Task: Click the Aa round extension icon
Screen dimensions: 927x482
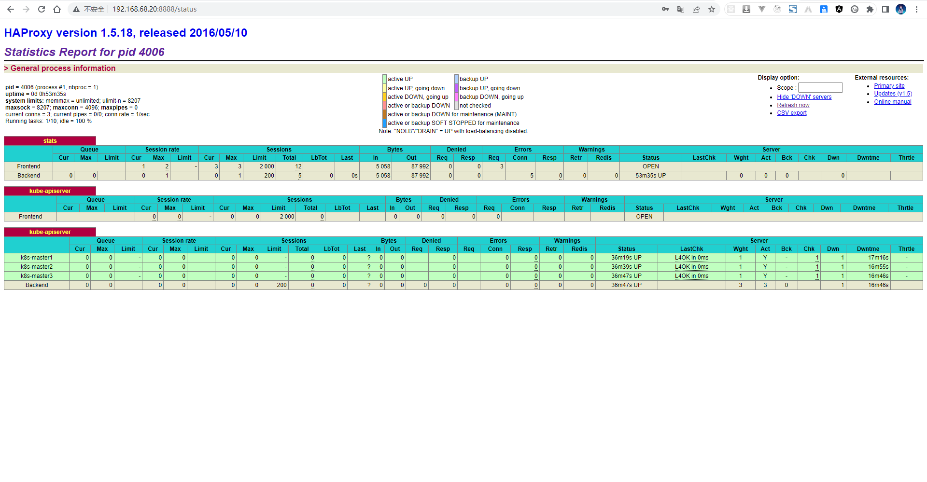Action: tap(855, 9)
